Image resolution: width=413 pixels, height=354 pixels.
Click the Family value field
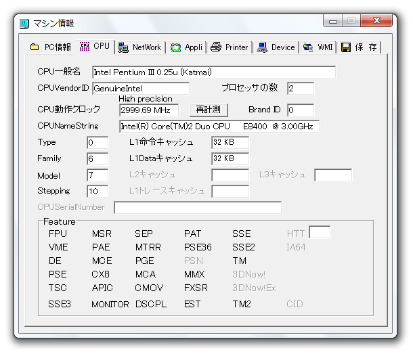click(x=97, y=159)
